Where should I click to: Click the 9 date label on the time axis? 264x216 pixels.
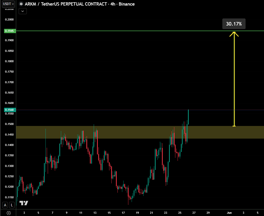coord(67,213)
